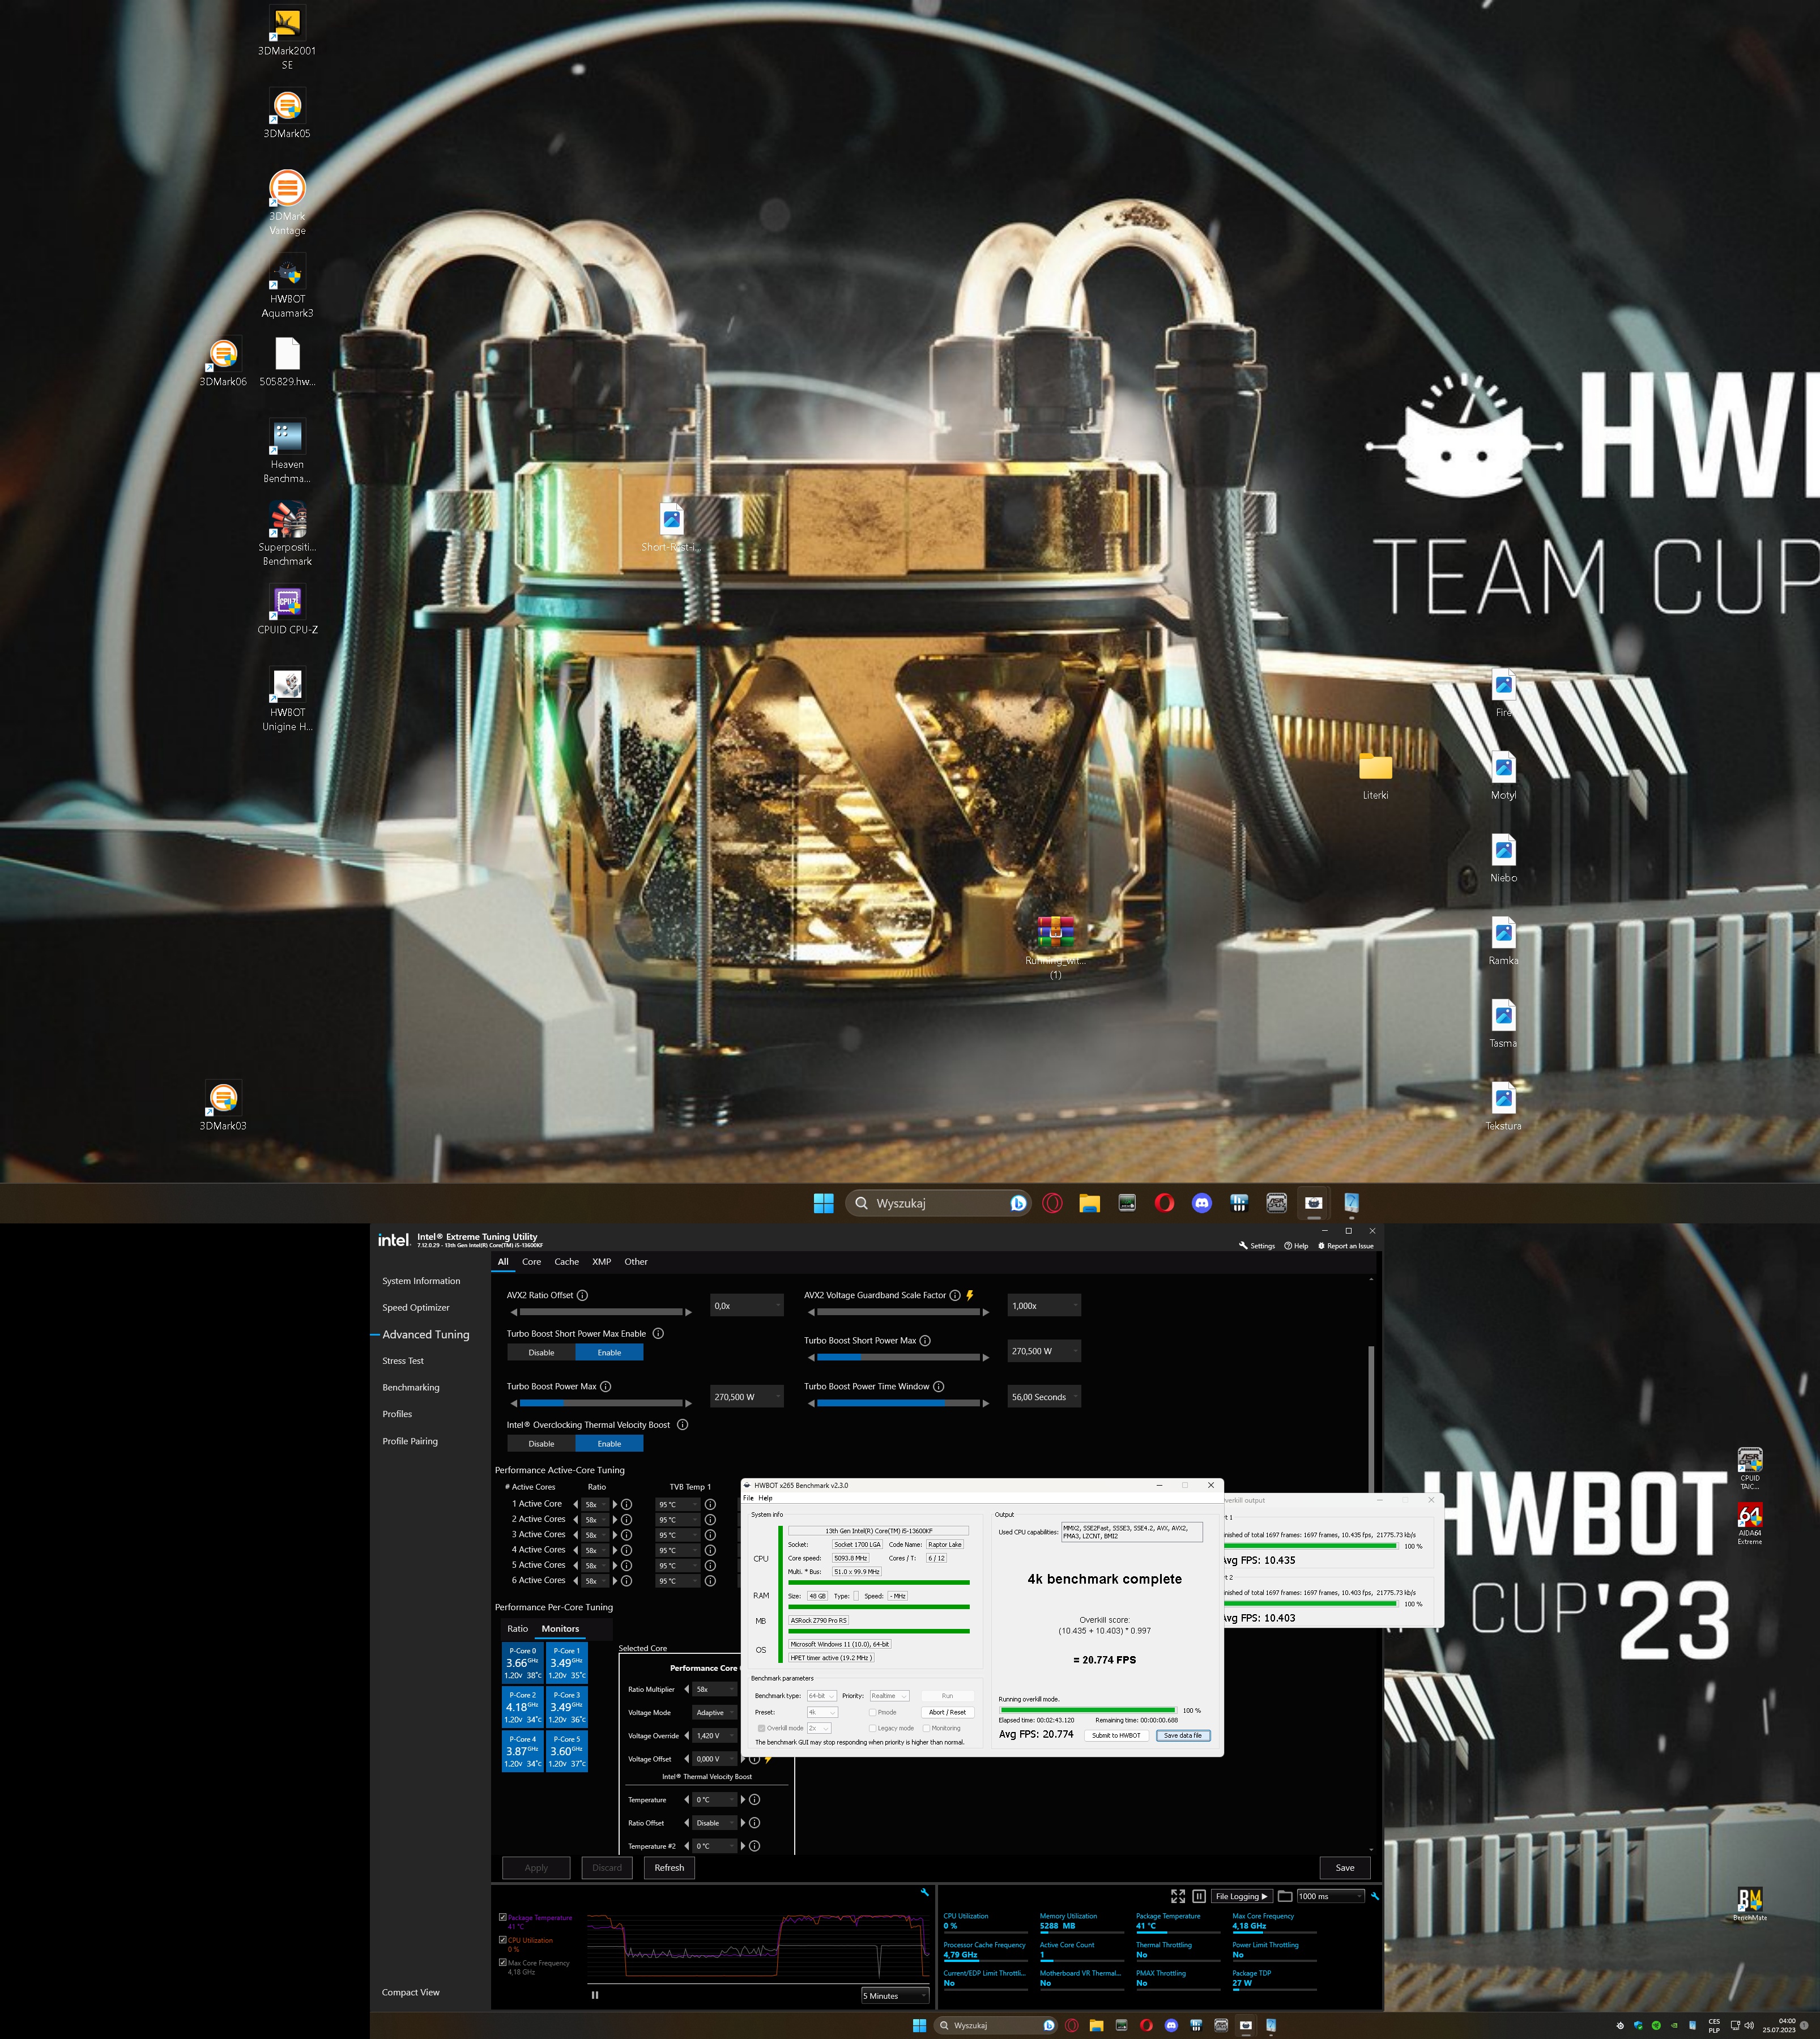Click the Abort / Reset button

(947, 1712)
